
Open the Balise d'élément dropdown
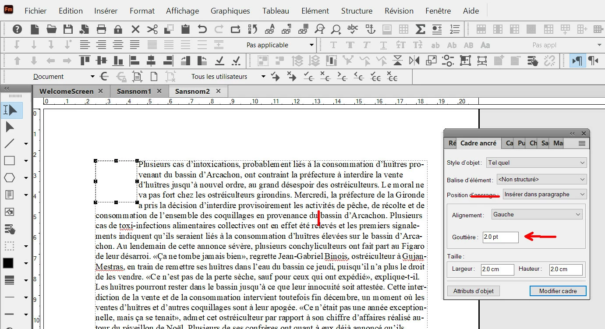point(541,179)
